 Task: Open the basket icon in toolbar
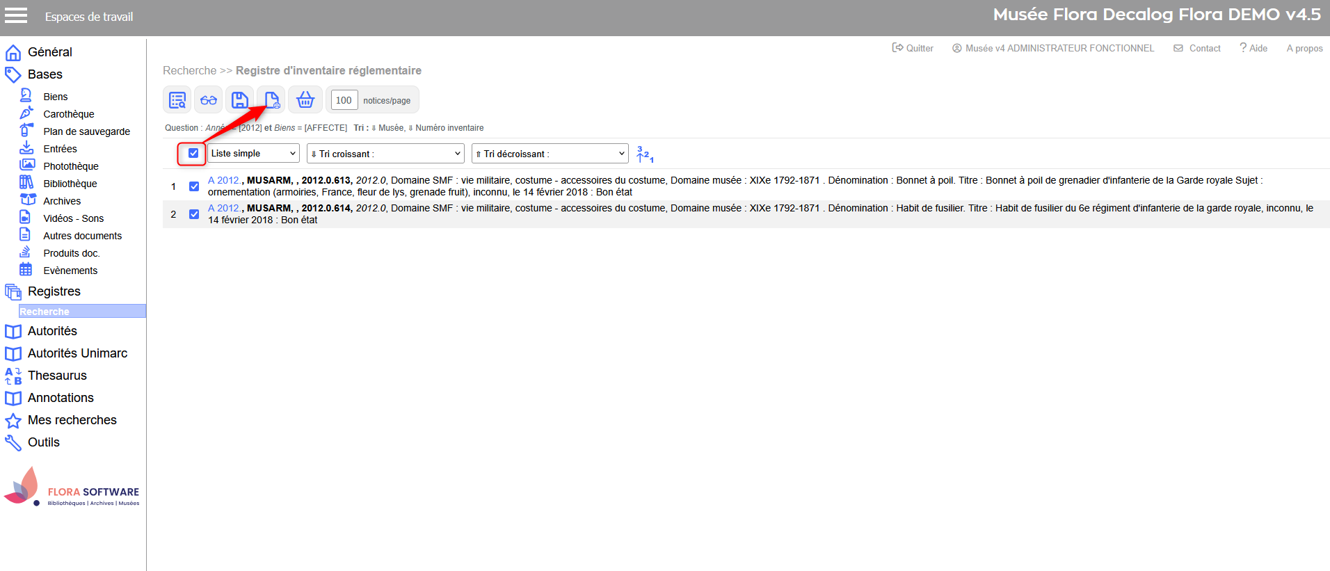[x=305, y=100]
